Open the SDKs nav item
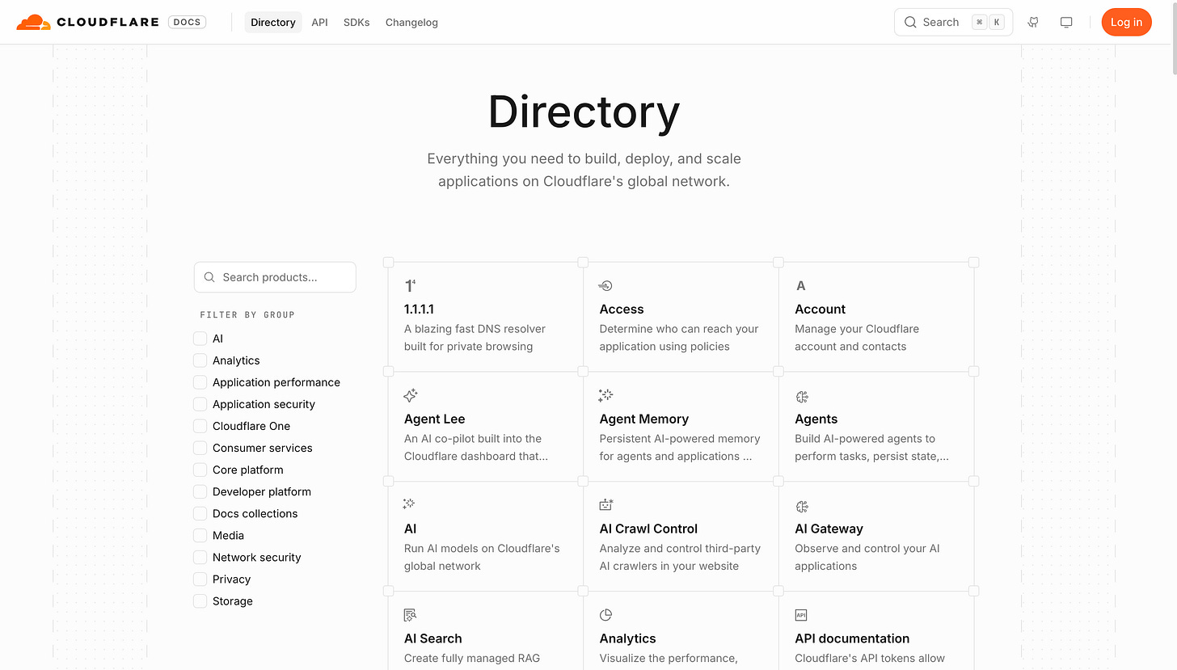1177x670 pixels. [x=356, y=23]
